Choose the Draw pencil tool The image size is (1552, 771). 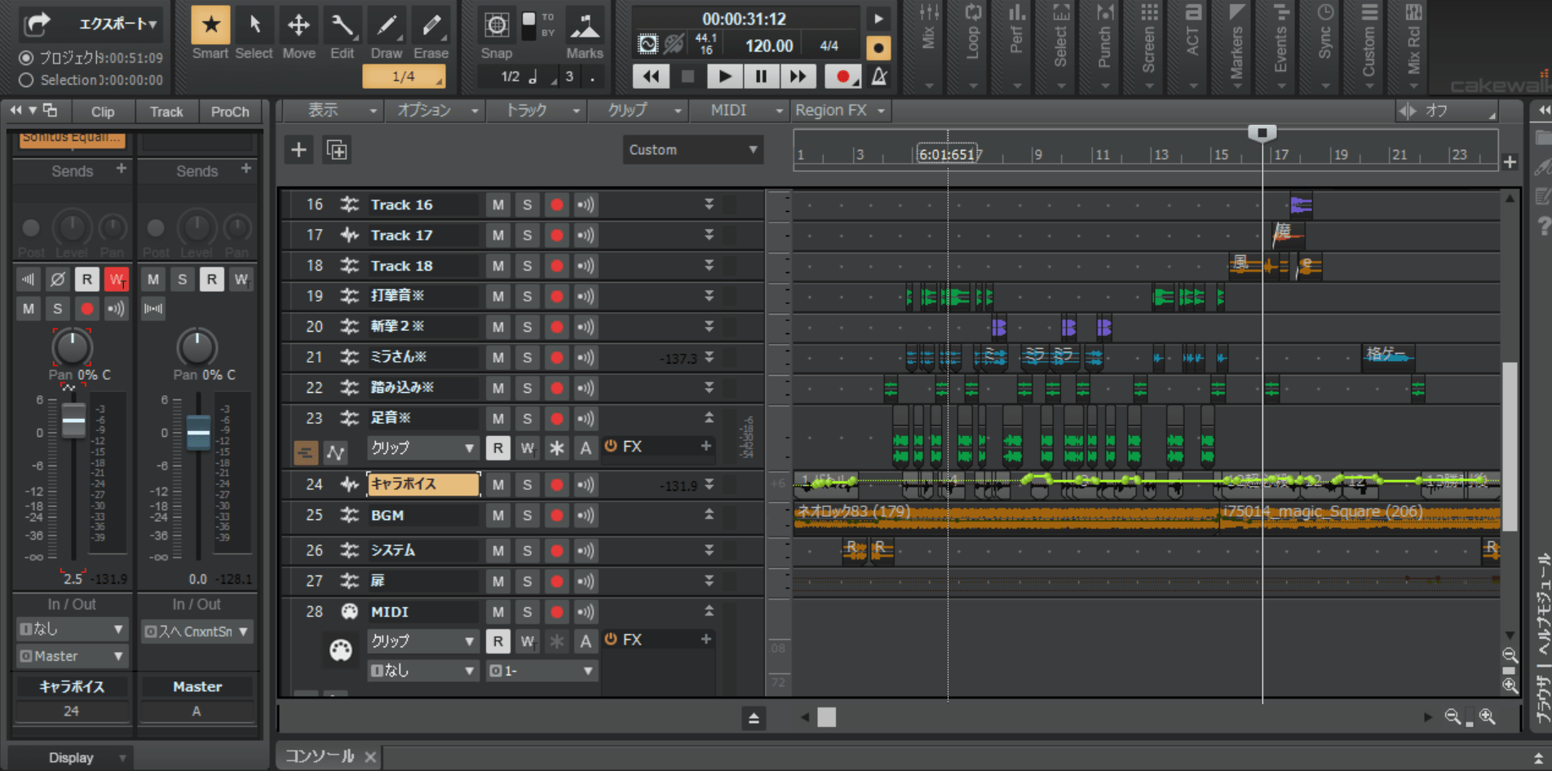point(386,25)
